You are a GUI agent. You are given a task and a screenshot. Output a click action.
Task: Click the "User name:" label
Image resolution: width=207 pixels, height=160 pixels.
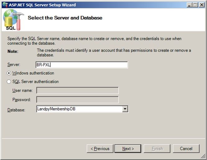click(22, 91)
